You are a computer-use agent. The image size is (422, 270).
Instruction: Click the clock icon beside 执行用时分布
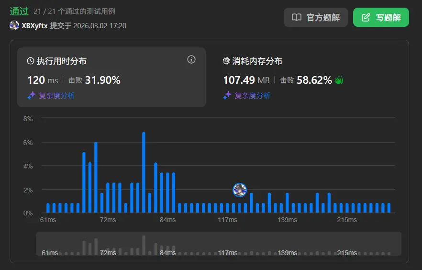(x=31, y=61)
